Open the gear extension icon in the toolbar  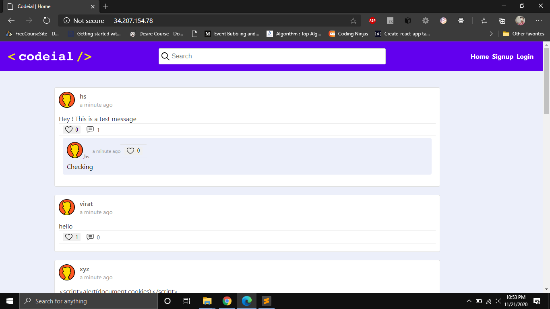pyautogui.click(x=426, y=21)
